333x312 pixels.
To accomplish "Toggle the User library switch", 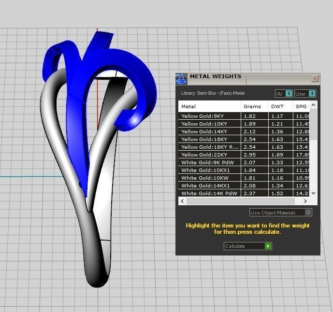I will 305,94.
